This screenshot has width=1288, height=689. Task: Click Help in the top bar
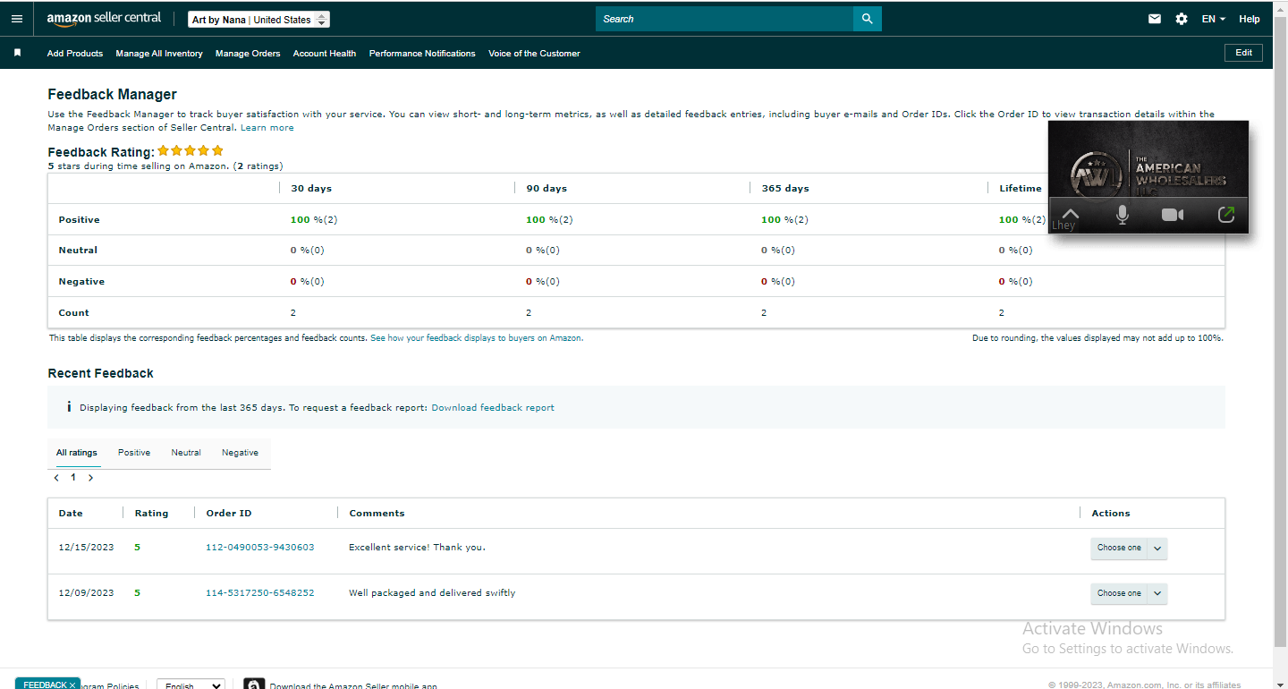click(x=1250, y=19)
